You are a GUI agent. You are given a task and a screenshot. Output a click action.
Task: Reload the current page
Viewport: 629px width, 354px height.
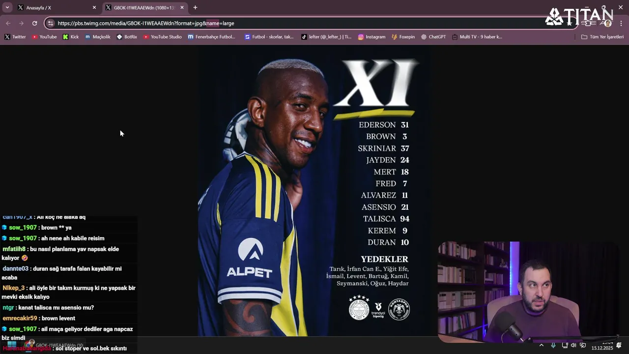(34, 23)
